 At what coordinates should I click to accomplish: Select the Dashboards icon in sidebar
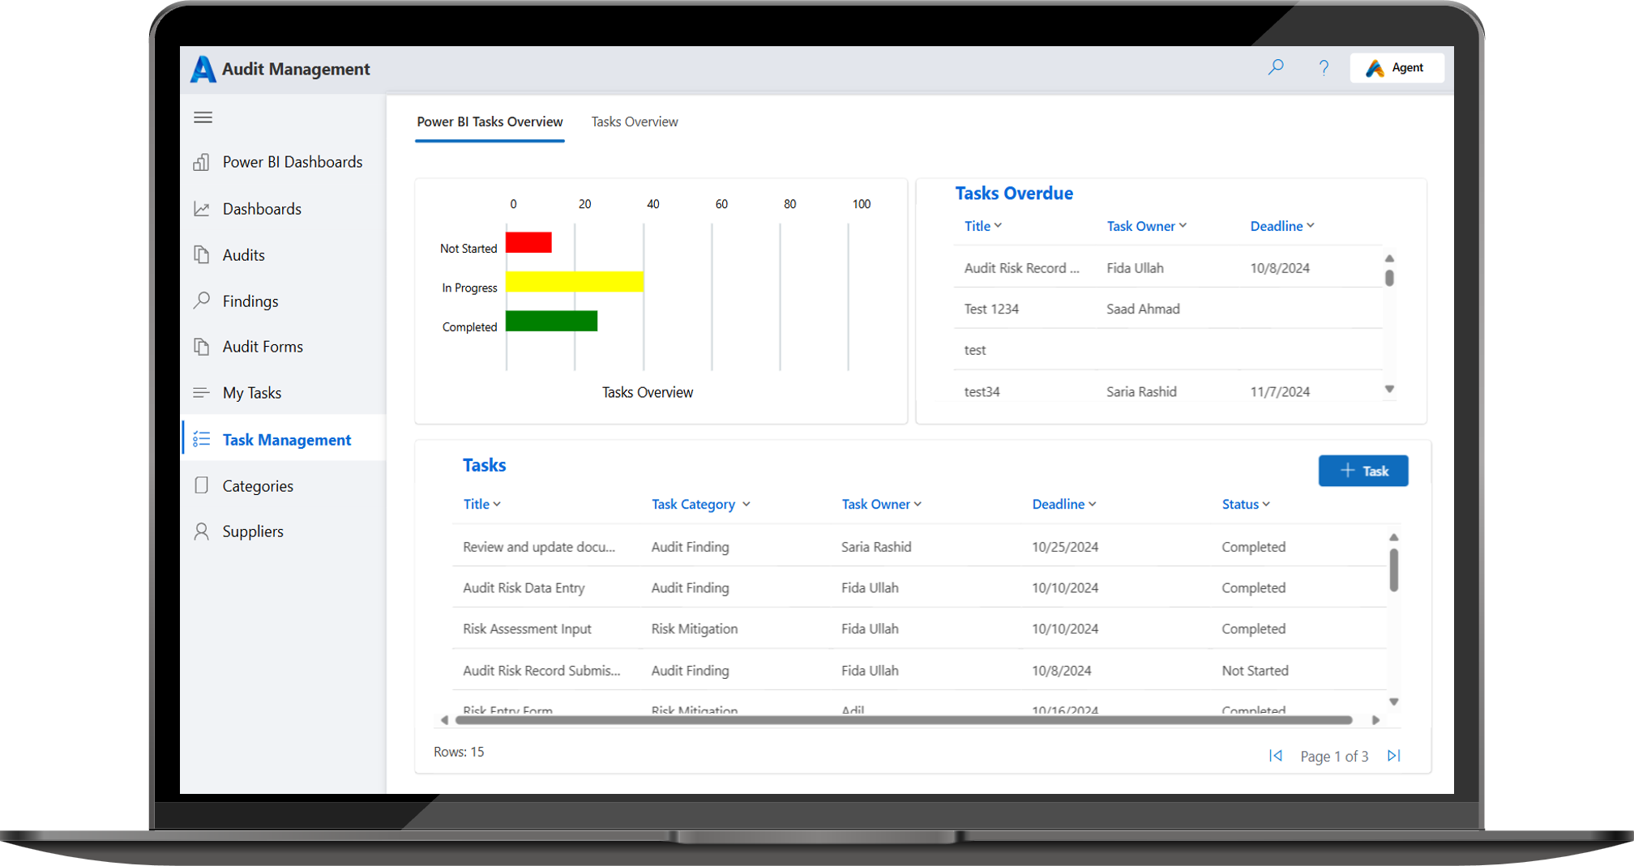click(x=202, y=208)
